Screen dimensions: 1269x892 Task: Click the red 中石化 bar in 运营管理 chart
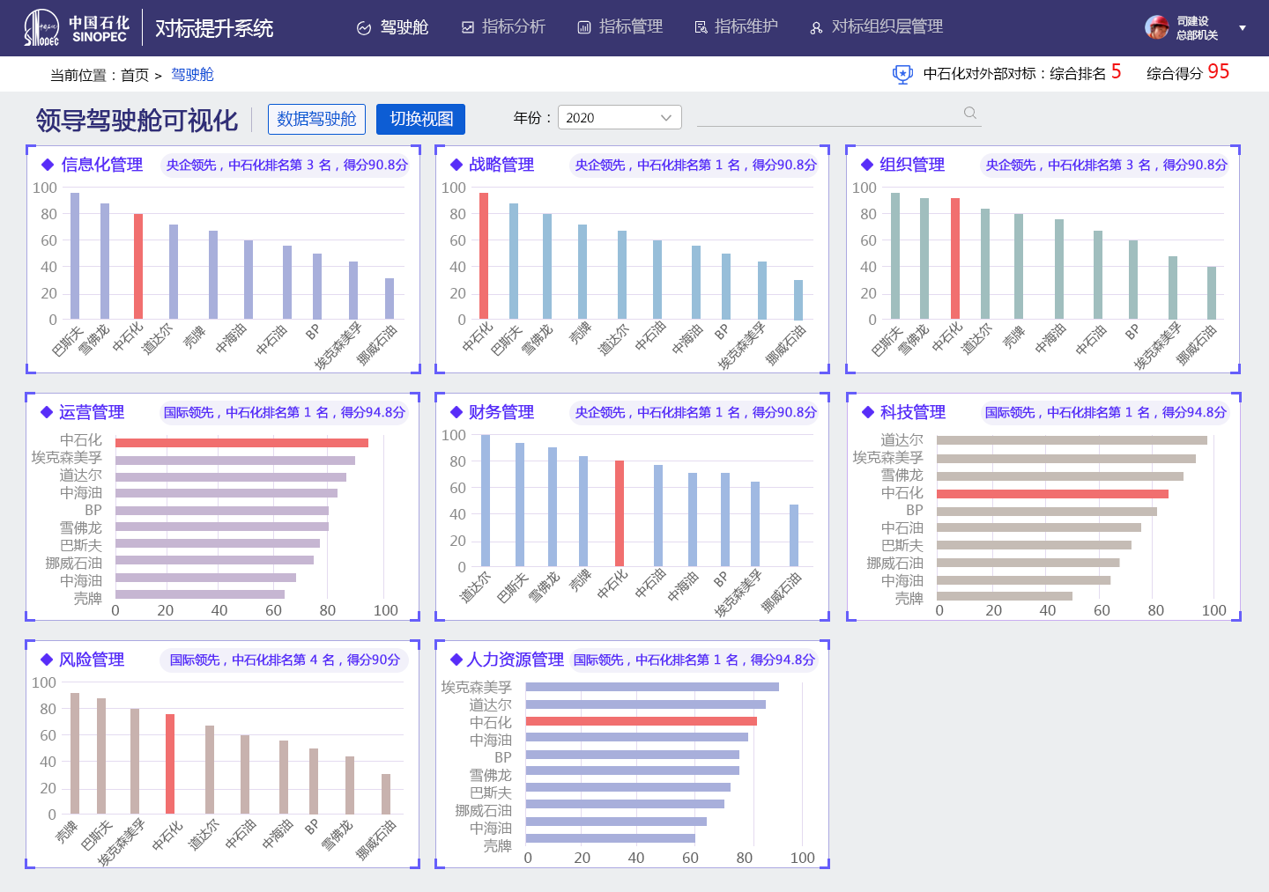point(241,443)
